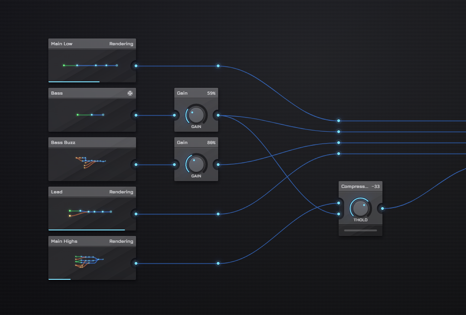Click the 59% Gain knob
Screen dimensions: 466x315
point(196,115)
